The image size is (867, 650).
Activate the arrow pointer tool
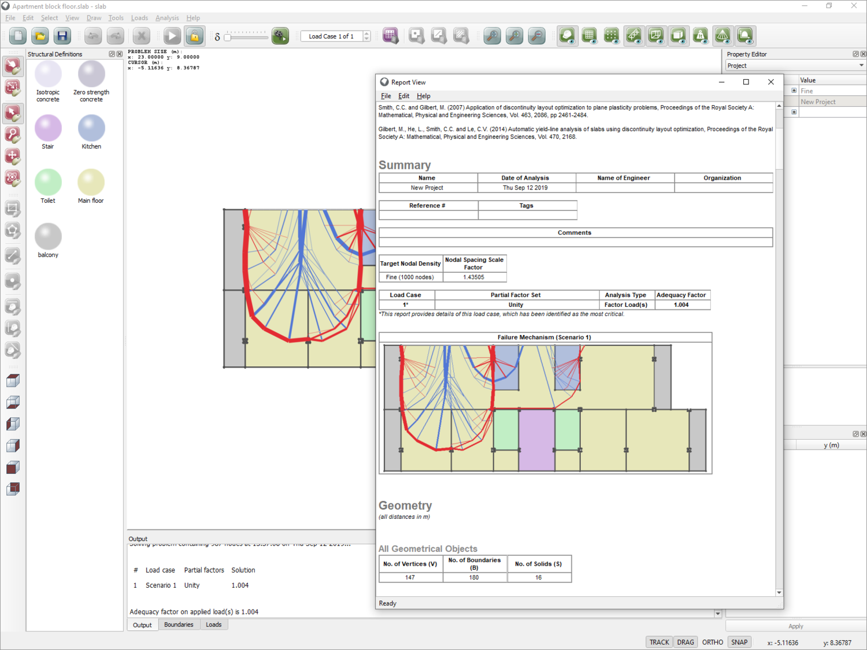[13, 112]
